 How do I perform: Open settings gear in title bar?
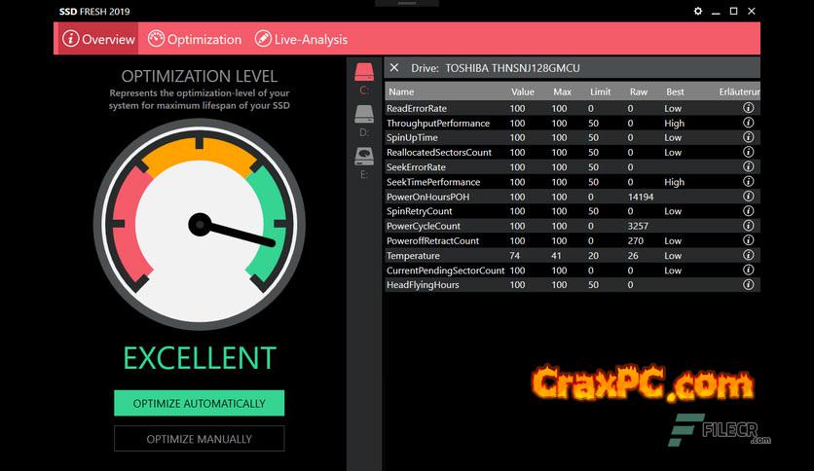pyautogui.click(x=698, y=11)
